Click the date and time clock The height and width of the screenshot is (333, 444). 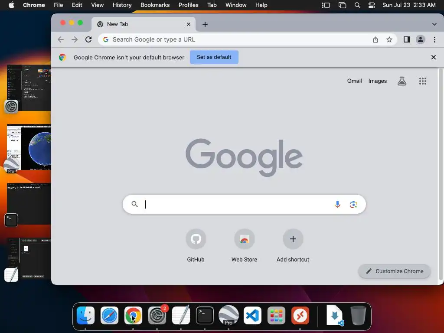(409, 5)
